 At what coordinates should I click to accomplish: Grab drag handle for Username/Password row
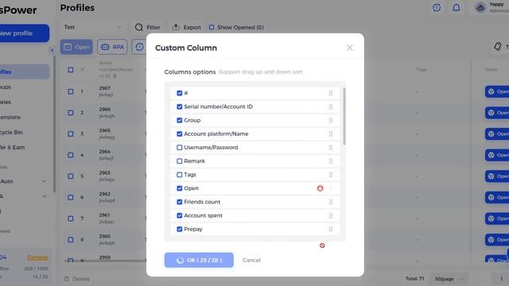331,148
